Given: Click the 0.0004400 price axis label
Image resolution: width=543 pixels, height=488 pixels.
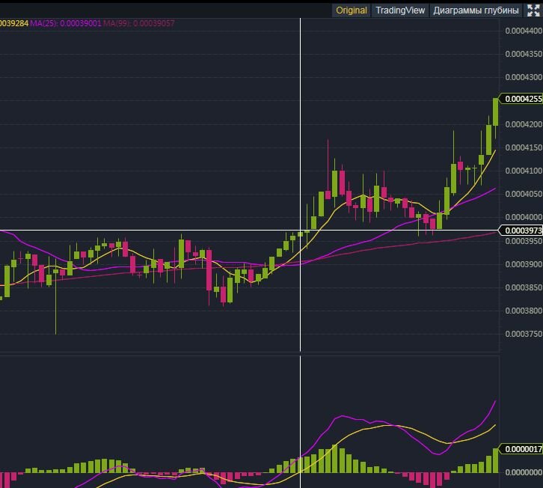Looking at the screenshot, I should tap(524, 31).
